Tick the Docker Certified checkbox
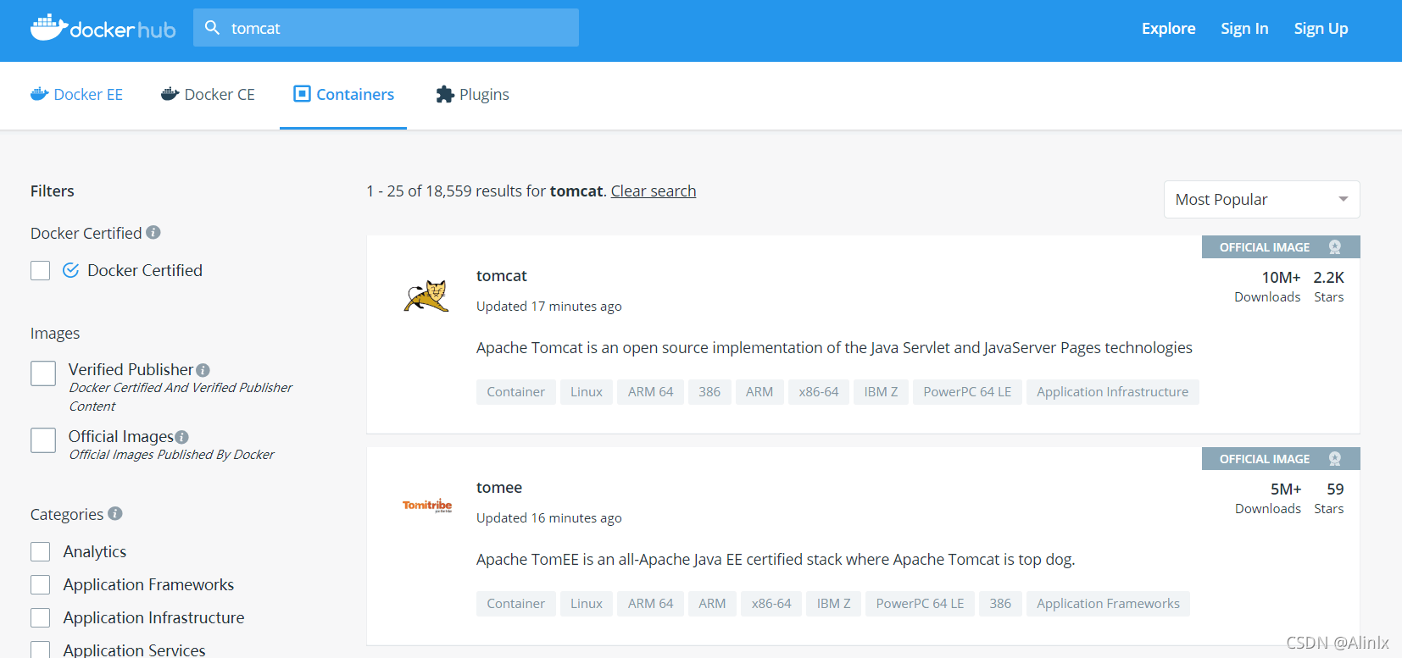This screenshot has height=658, width=1402. coord(40,270)
